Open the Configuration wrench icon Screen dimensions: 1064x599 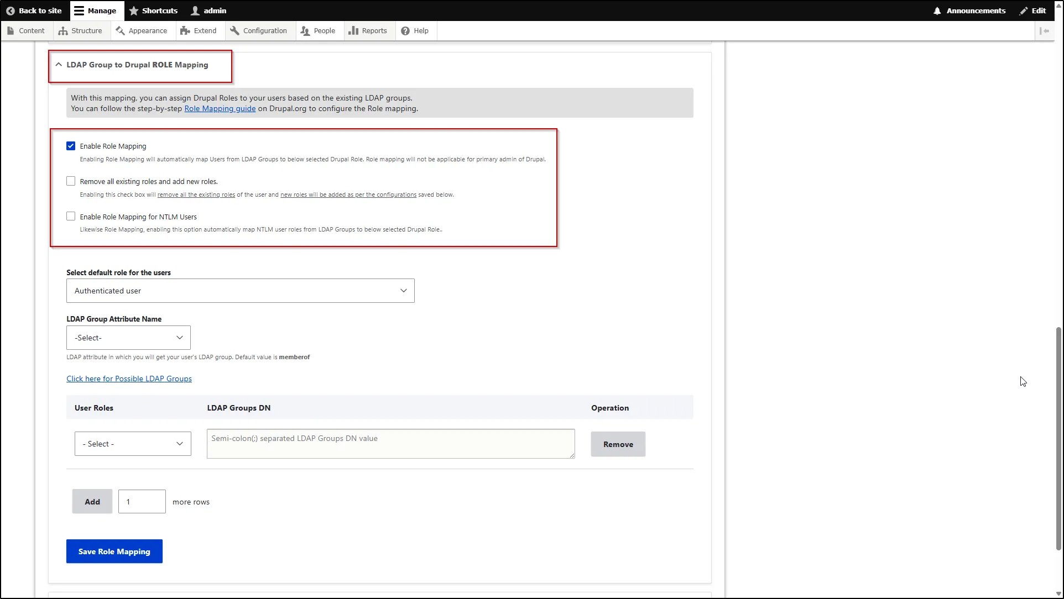234,30
